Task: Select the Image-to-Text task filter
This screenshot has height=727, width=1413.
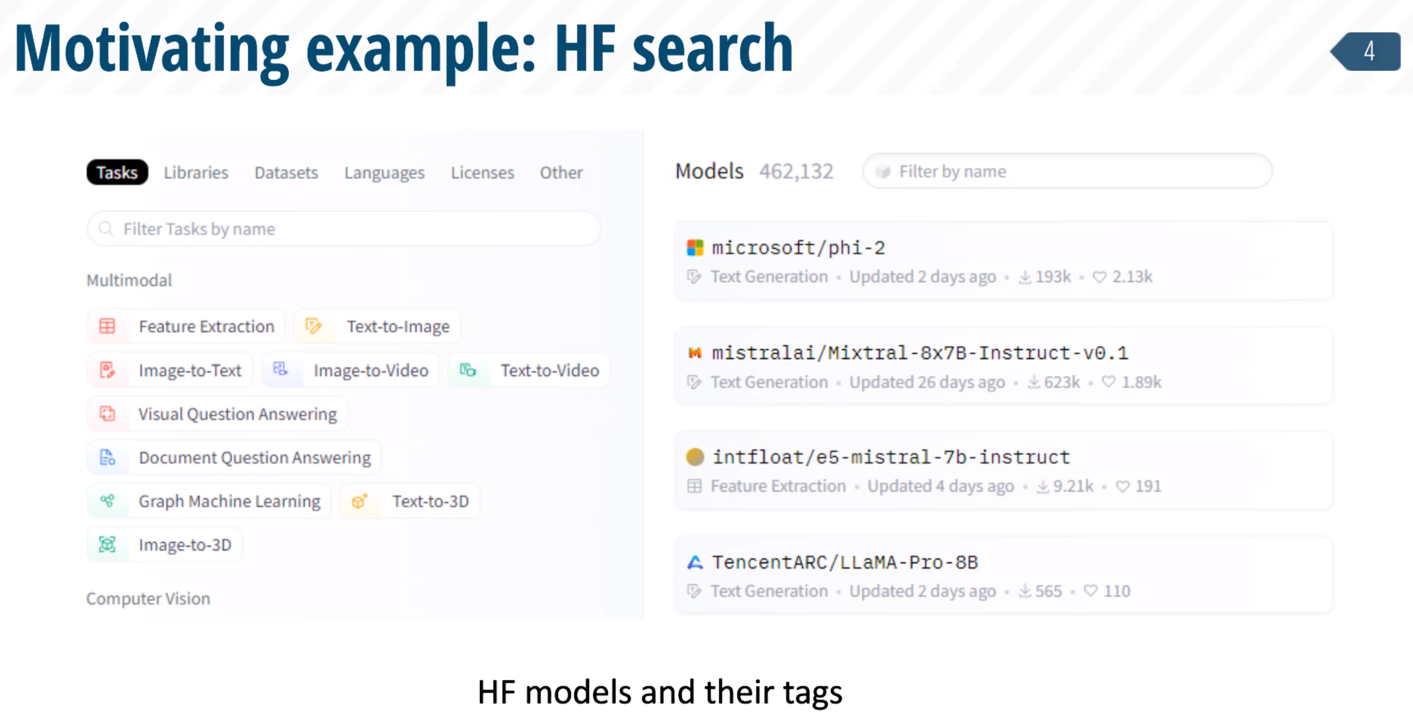Action: click(169, 370)
